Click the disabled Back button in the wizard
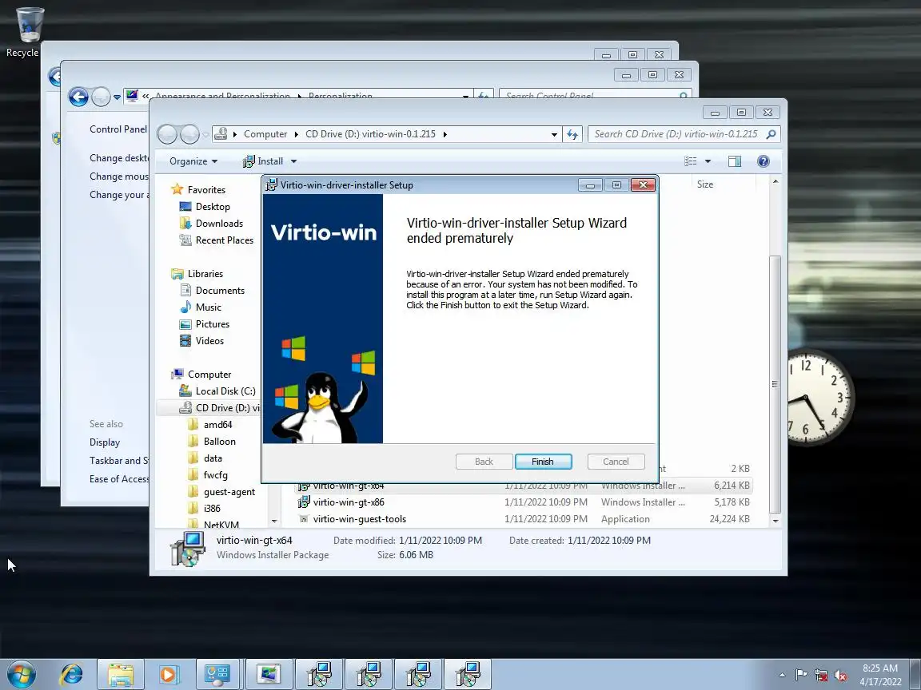The width and height of the screenshot is (921, 690). [x=484, y=462]
